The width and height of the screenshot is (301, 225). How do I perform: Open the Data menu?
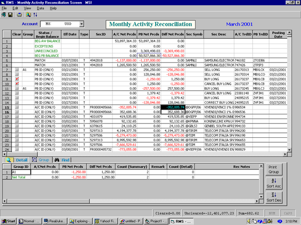coord(40,8)
